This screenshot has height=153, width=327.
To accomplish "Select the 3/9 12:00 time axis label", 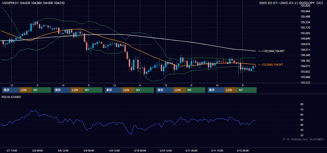I will coord(114,150).
